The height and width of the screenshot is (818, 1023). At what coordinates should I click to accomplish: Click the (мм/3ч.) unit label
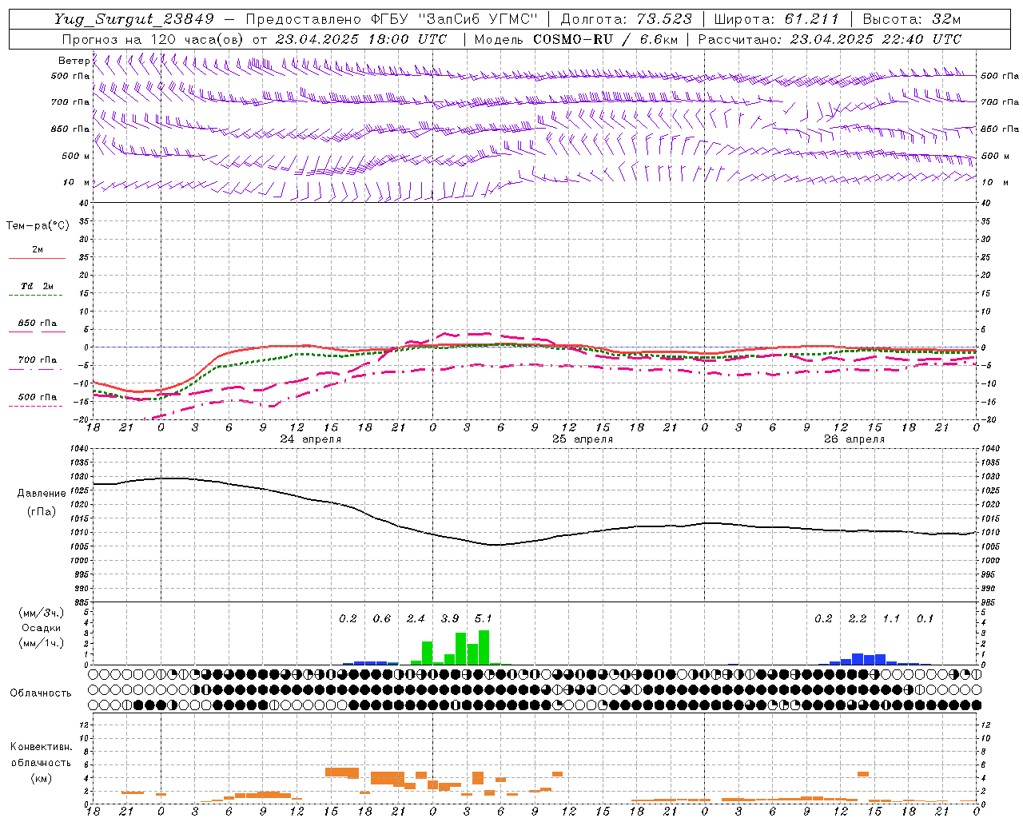click(42, 613)
